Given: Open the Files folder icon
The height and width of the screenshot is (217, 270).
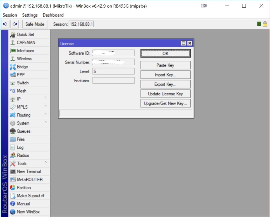Looking at the screenshot, I should pyautogui.click(x=13, y=139).
